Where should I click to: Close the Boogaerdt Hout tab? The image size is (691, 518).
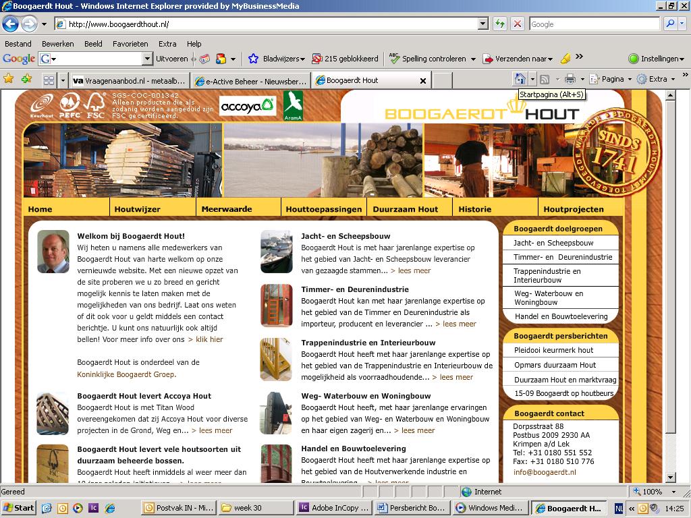(x=422, y=81)
